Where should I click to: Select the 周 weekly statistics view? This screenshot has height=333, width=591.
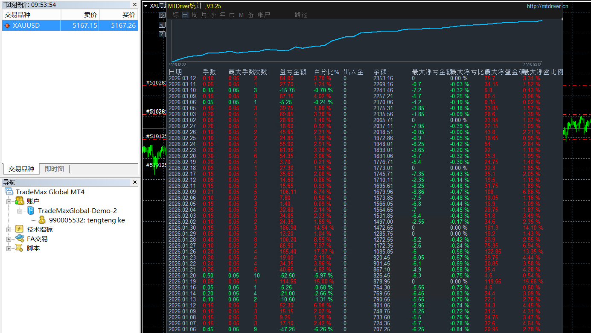195,15
